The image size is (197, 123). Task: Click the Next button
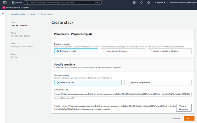click(x=189, y=118)
